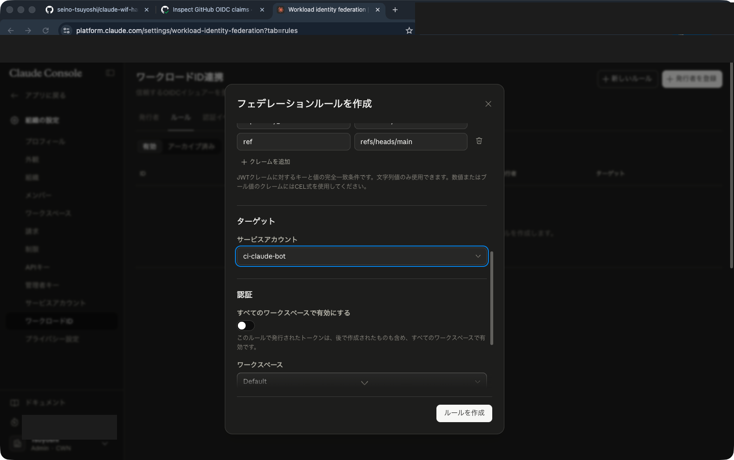Edit the claim value field refs/heads/main
Screen dimensions: 734x460
coord(411,142)
